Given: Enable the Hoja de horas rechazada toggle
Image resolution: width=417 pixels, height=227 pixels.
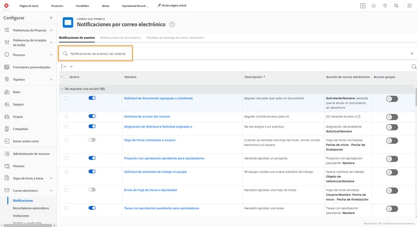Looking at the screenshot, I should click(92, 140).
